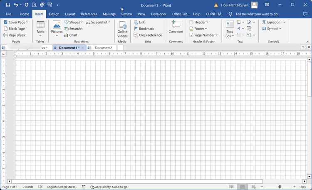
Task: Insert a hyperlink with Link
Action: 139,22
